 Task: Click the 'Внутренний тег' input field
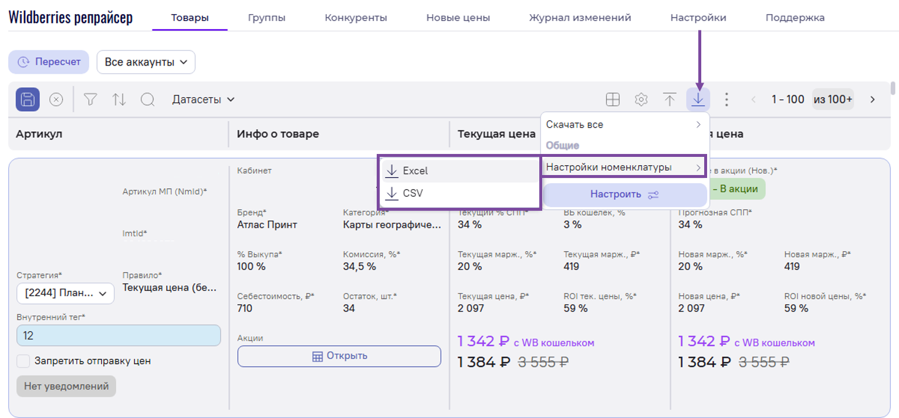coord(119,335)
